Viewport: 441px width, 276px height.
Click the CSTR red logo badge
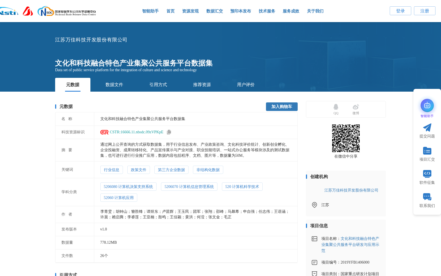click(x=104, y=132)
